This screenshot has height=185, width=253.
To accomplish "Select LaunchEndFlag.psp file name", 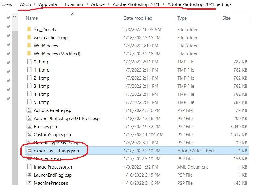I will [x=52, y=175].
